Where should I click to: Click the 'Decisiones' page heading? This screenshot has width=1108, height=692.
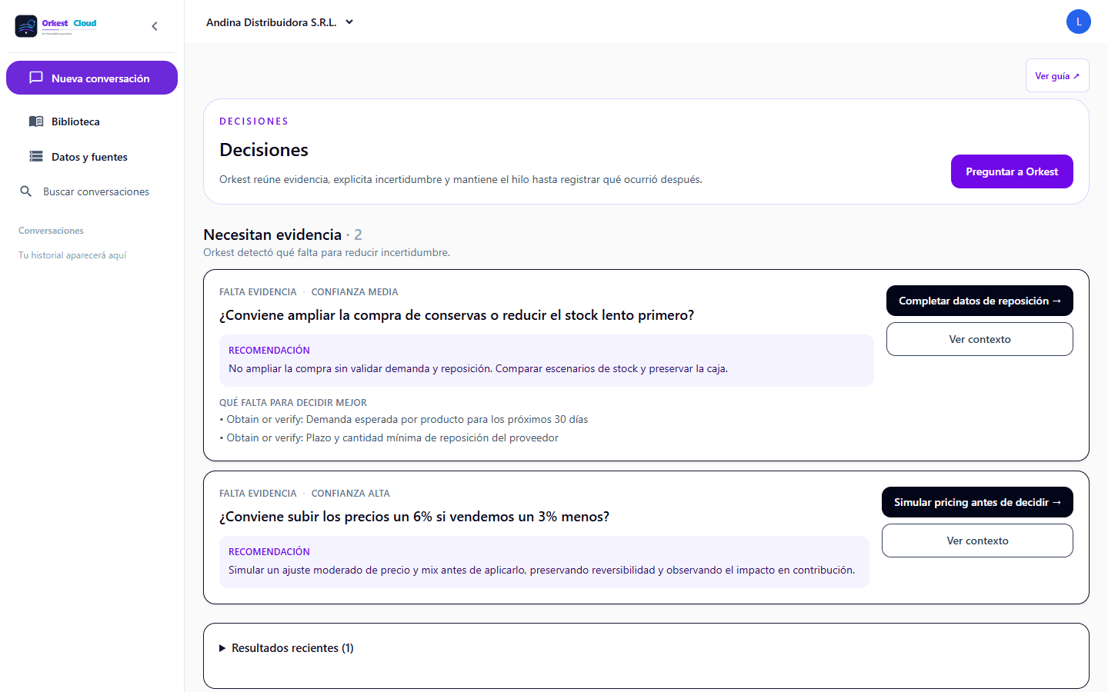264,150
